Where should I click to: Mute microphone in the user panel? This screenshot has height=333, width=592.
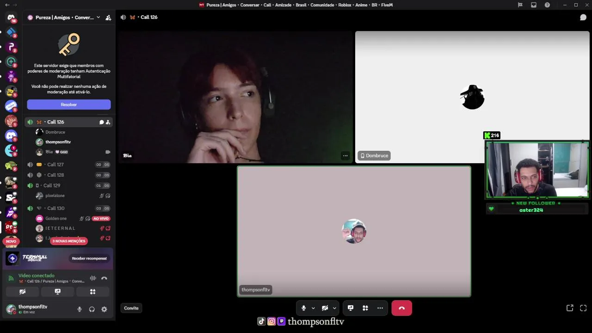[x=80, y=309]
